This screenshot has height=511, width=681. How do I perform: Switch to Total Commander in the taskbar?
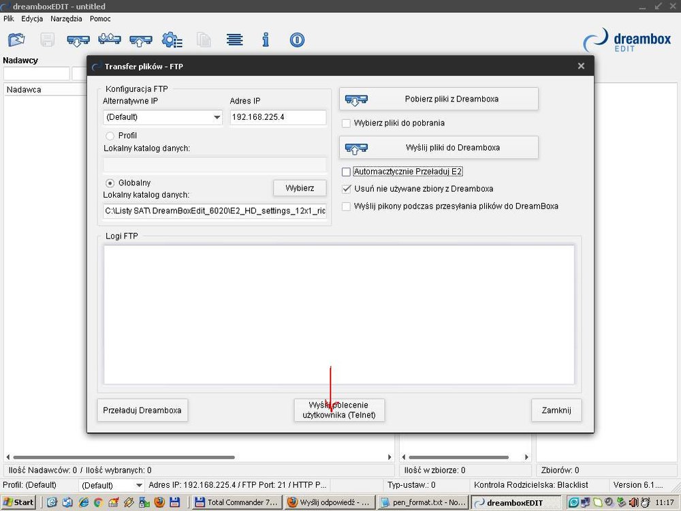coord(235,502)
